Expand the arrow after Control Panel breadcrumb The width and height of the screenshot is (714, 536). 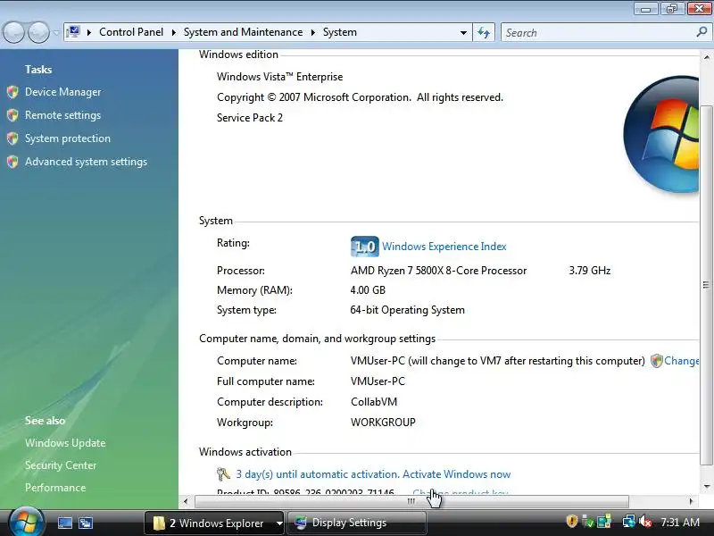click(x=173, y=32)
